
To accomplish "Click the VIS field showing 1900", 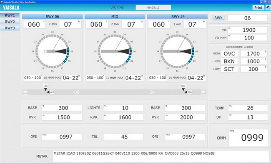I will (248, 30).
